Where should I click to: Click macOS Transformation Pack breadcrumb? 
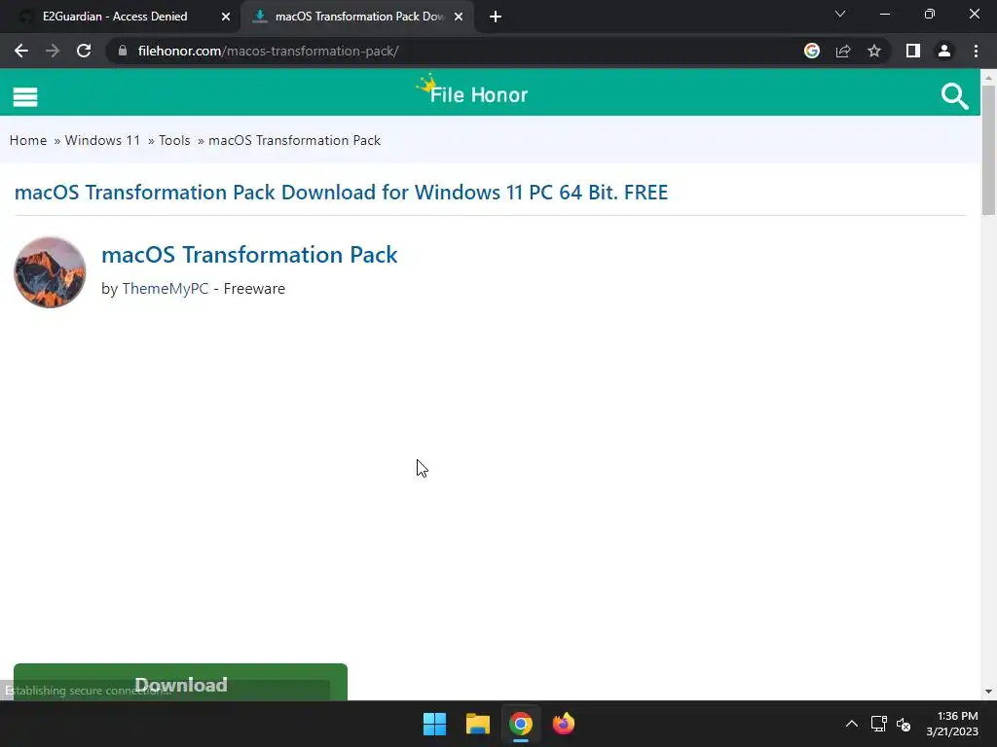[294, 140]
